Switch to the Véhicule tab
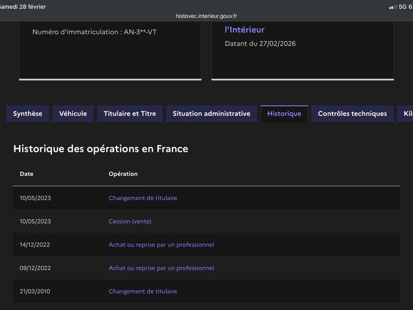 click(73, 114)
